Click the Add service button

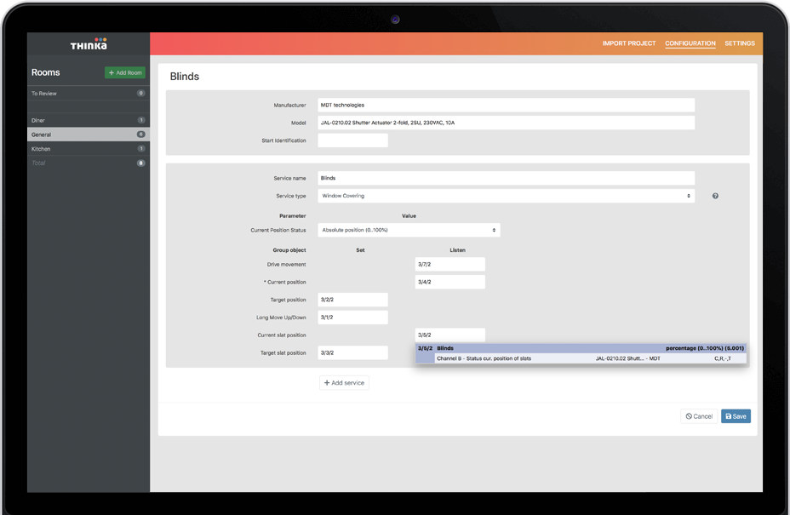(344, 383)
